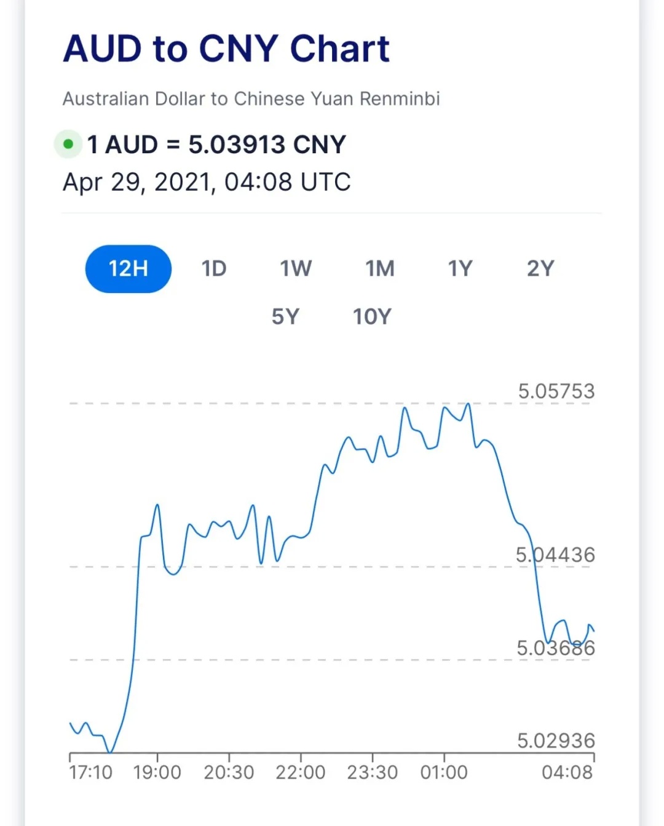Click the 01:00 time axis tick

pyautogui.click(x=444, y=772)
